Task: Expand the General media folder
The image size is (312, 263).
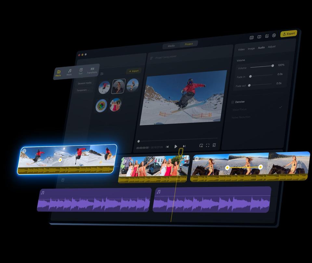Action: (84, 83)
